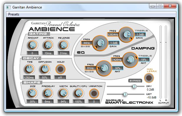Click the Gating Attack knob
Viewport: 182px width, 116px height.
(48, 45)
